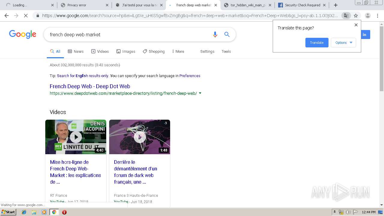Open French Deep Web - Deep Dot Web result
This screenshot has width=384, height=216.
click(x=90, y=86)
